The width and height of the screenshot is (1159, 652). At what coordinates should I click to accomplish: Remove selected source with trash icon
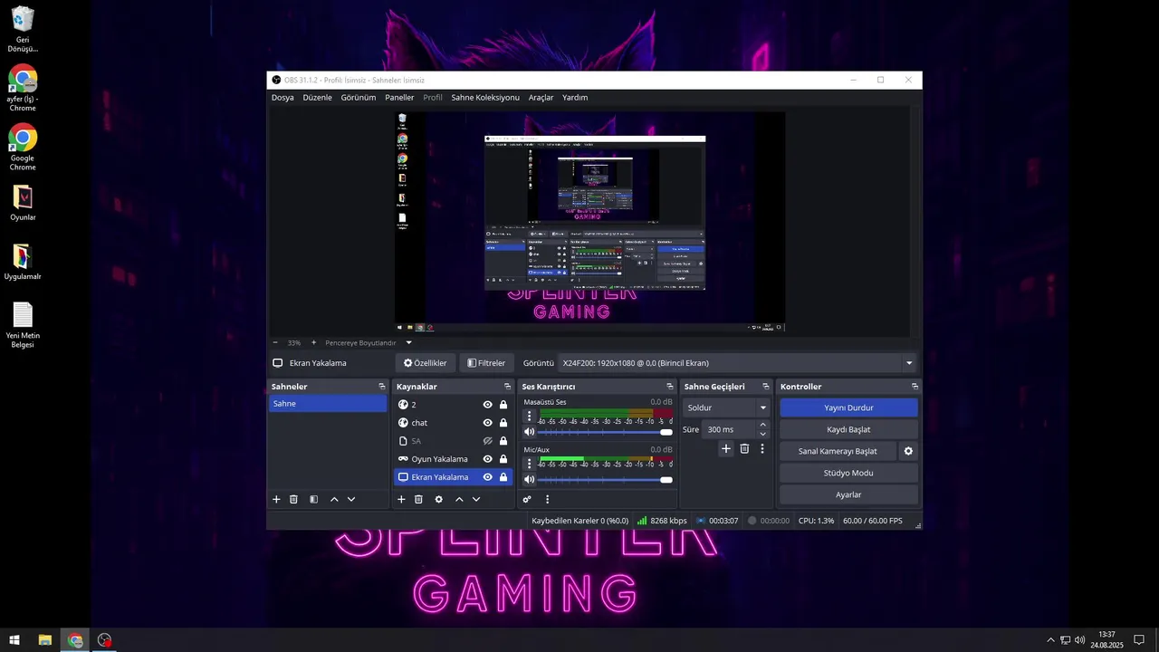(x=418, y=499)
